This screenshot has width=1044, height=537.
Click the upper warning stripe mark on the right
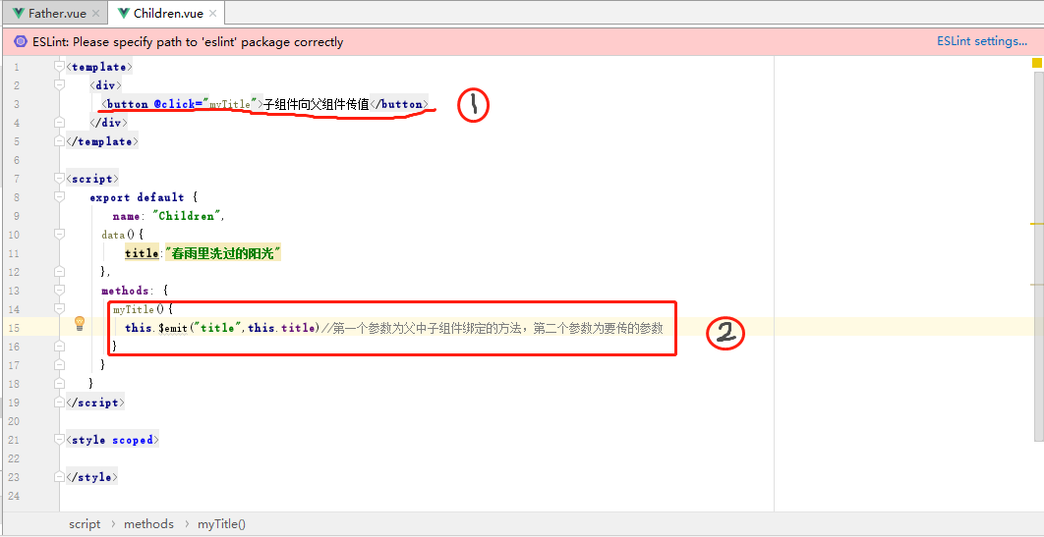point(1037,225)
